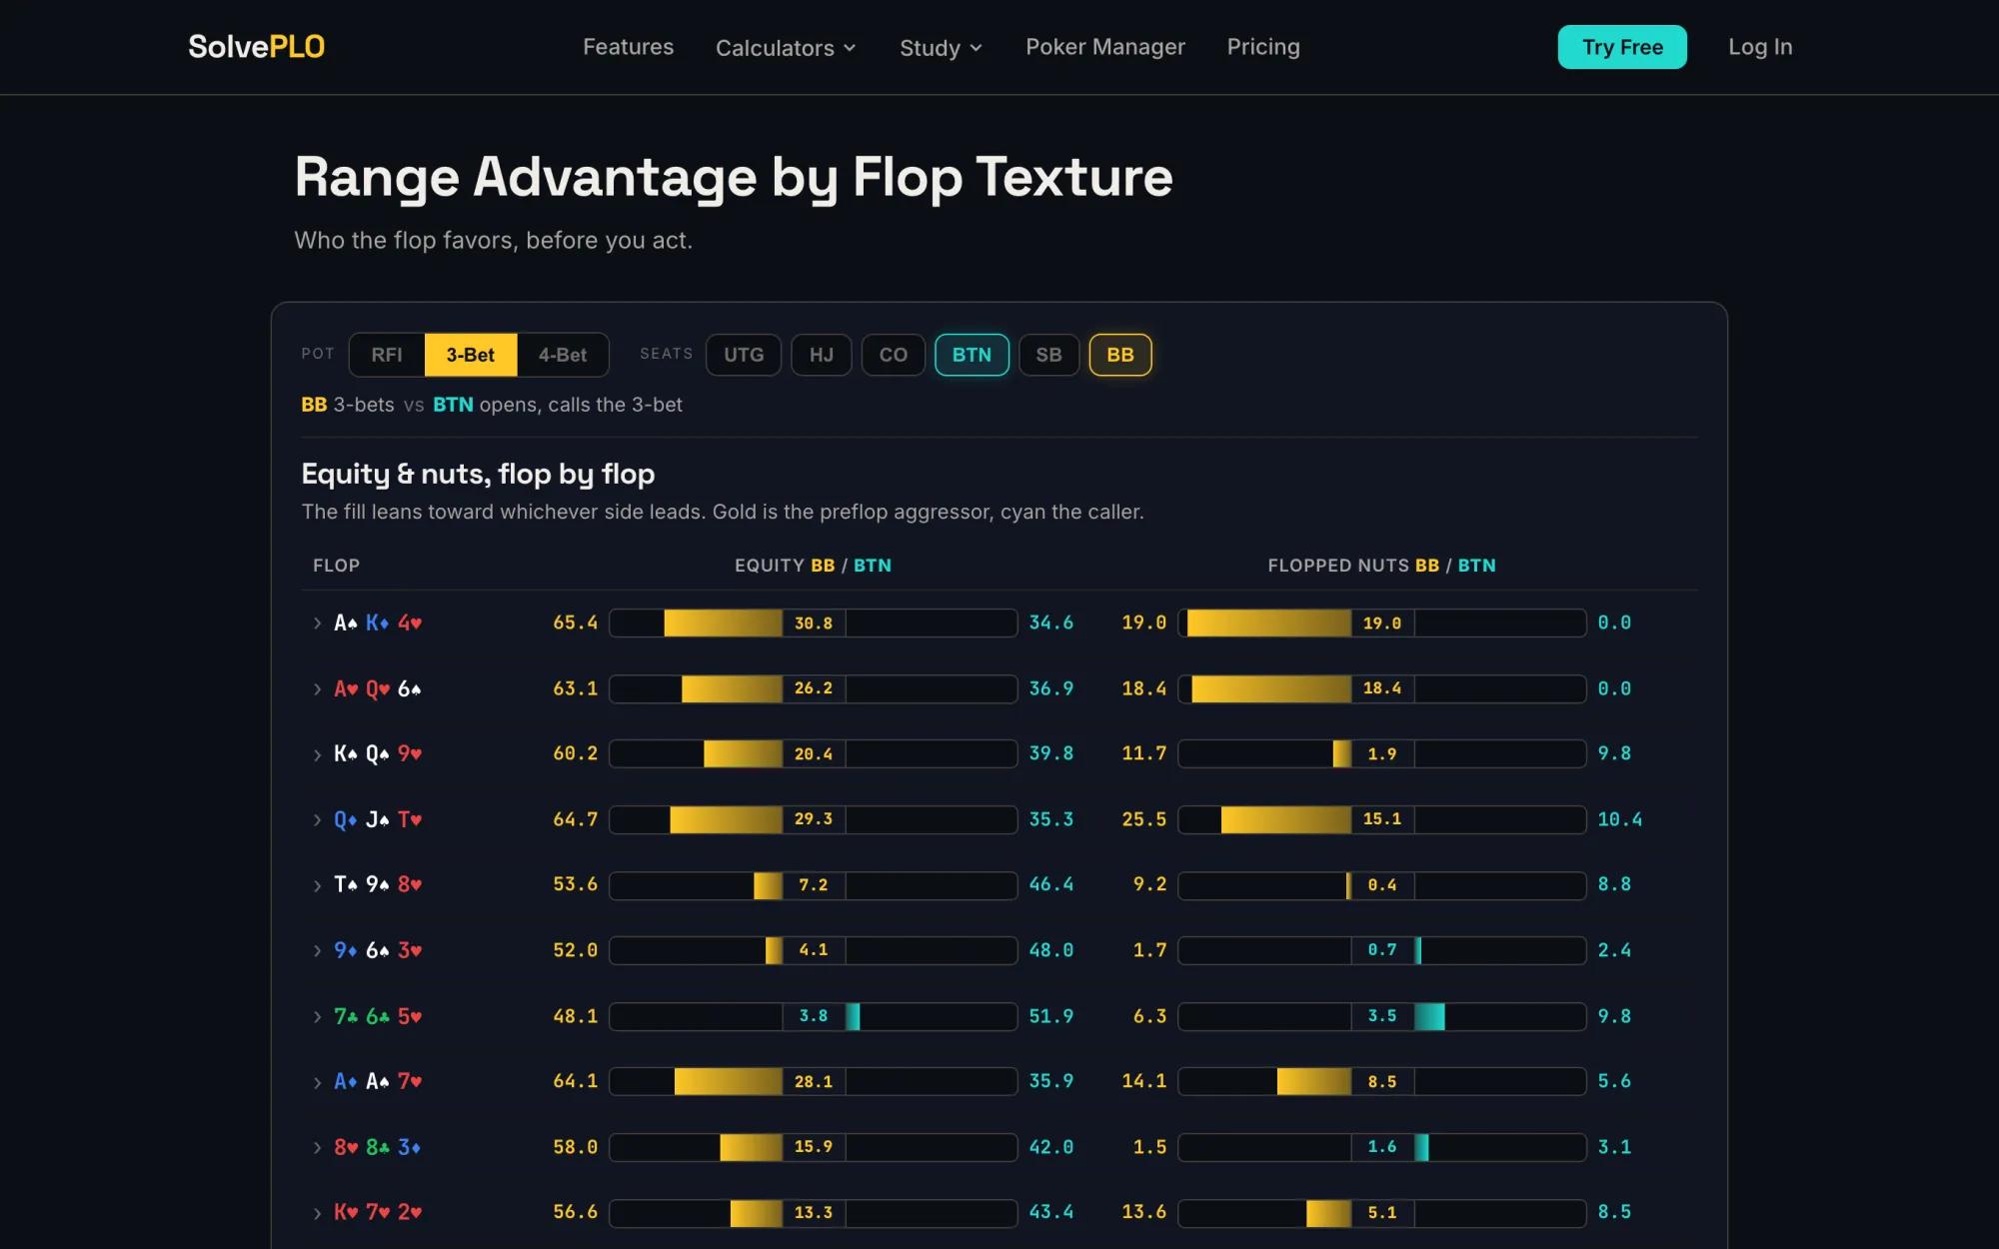Click the equity bar showing 15.9
Screen dimensions: 1999x1249
click(x=814, y=1147)
